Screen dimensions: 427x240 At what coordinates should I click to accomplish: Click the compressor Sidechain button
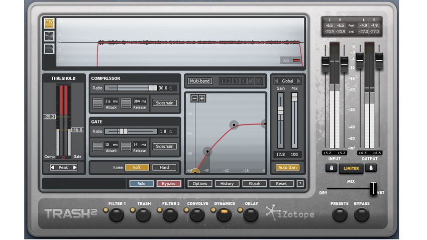click(x=164, y=103)
